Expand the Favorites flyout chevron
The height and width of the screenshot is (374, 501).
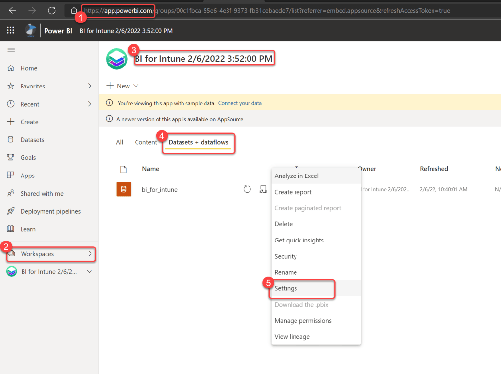pos(90,86)
